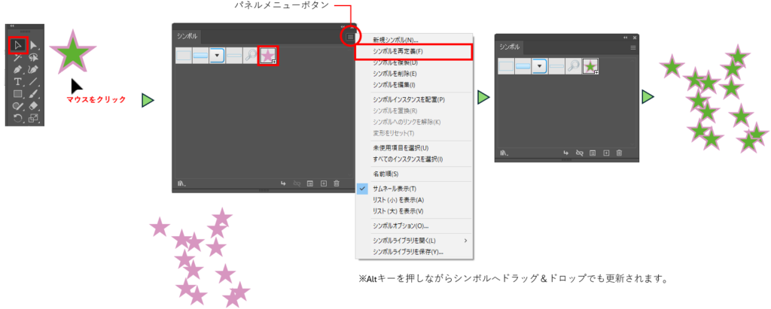771x309 pixels.
Task: Select the Rectangle tool
Action: (18, 94)
